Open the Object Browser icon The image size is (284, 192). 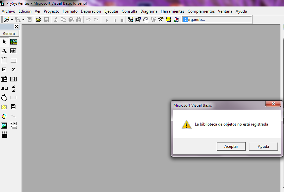coord(153,19)
